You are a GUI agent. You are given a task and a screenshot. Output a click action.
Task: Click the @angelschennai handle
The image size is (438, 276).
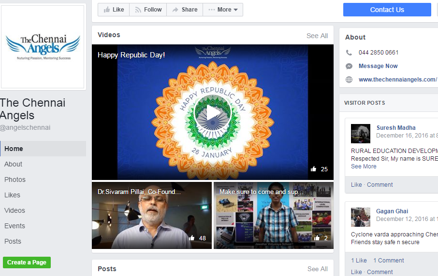25,127
